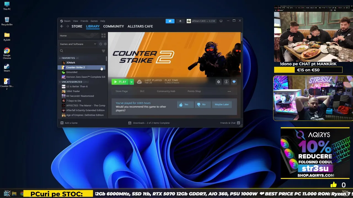Open advanced library filter options icon
Image resolution: width=353 pixels, height=198 pixels.
point(103,51)
